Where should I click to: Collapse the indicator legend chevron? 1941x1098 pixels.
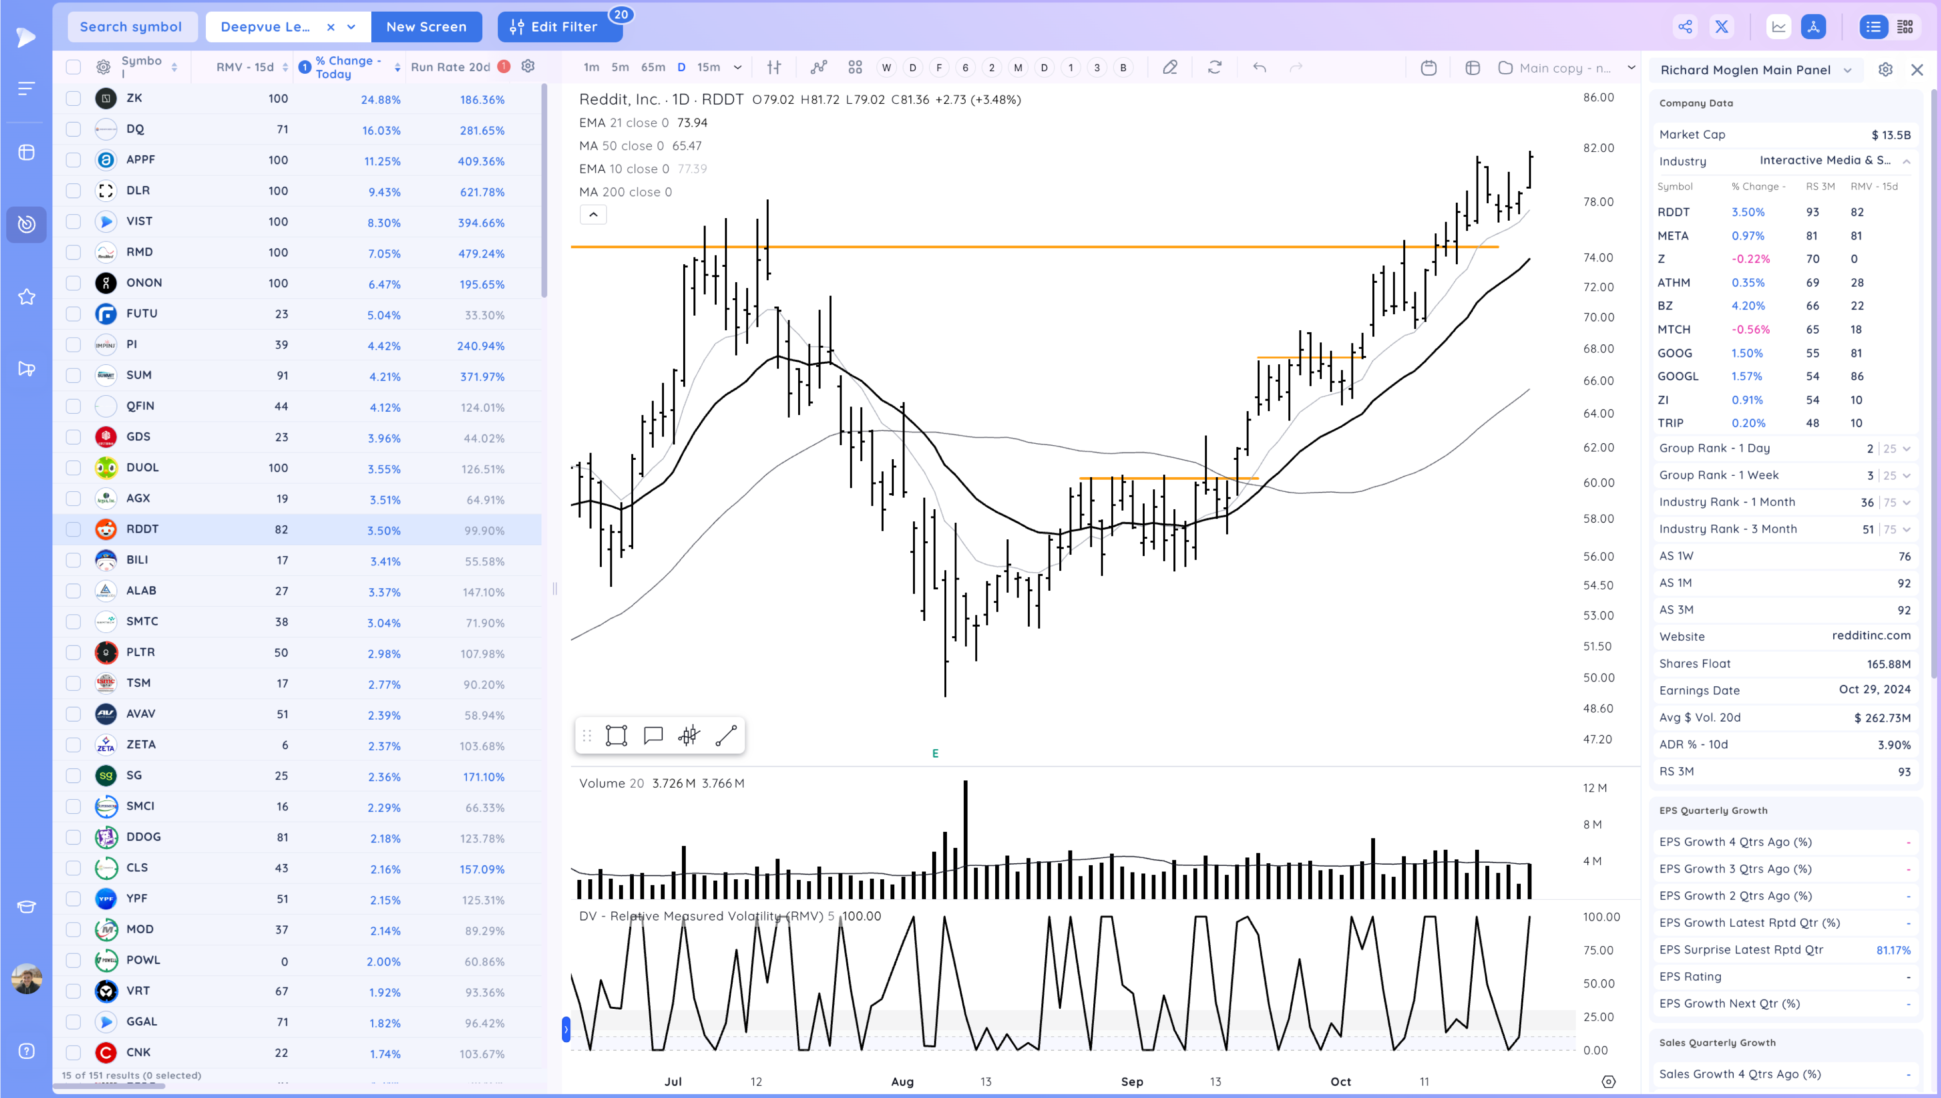pos(593,215)
